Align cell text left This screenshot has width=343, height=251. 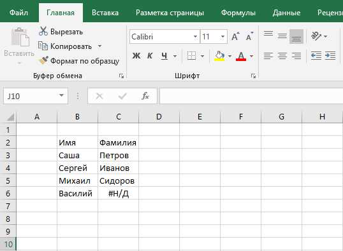268,56
